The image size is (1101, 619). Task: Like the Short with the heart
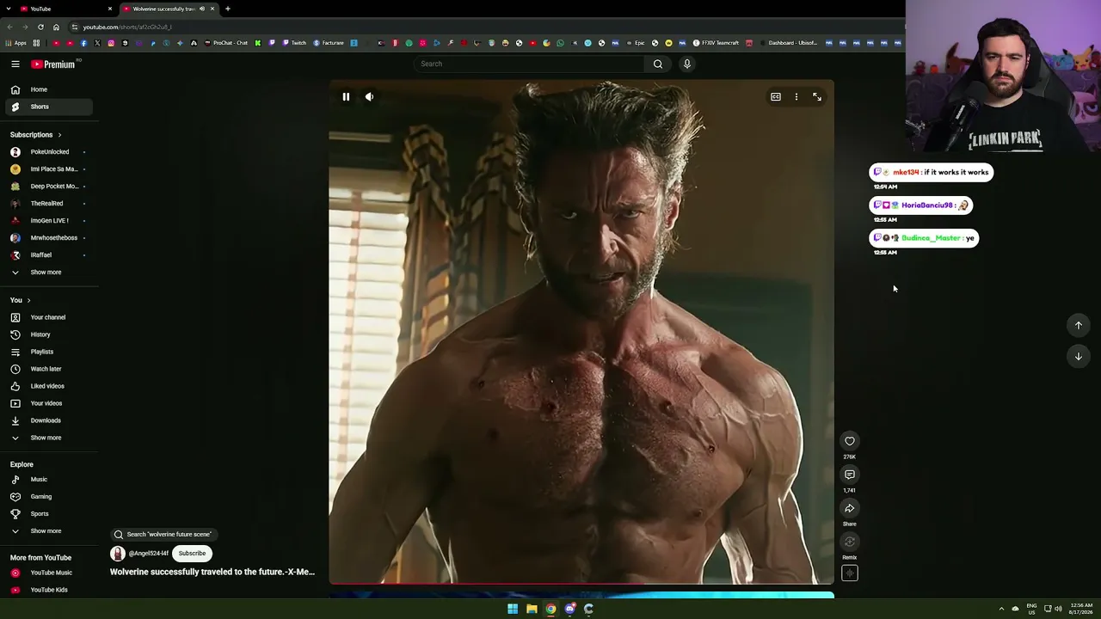[850, 441]
